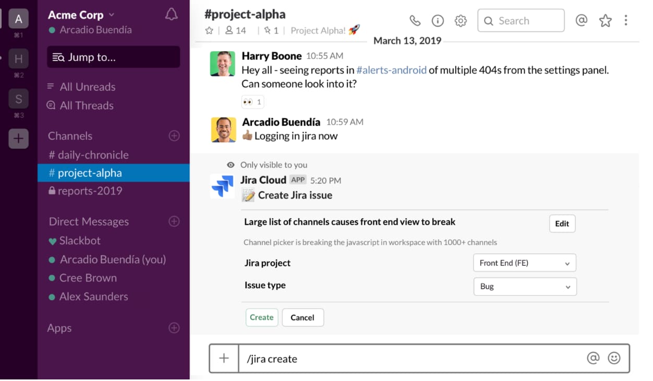Open All Threads

point(80,105)
